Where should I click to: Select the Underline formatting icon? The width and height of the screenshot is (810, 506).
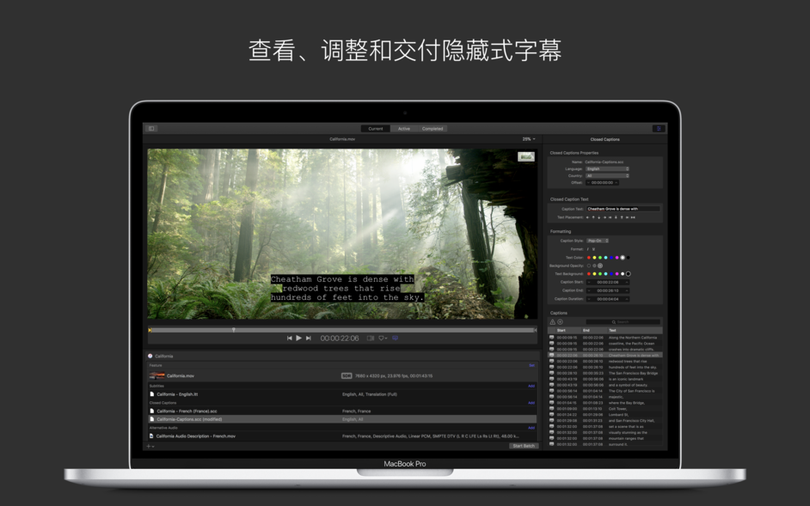[x=593, y=249]
